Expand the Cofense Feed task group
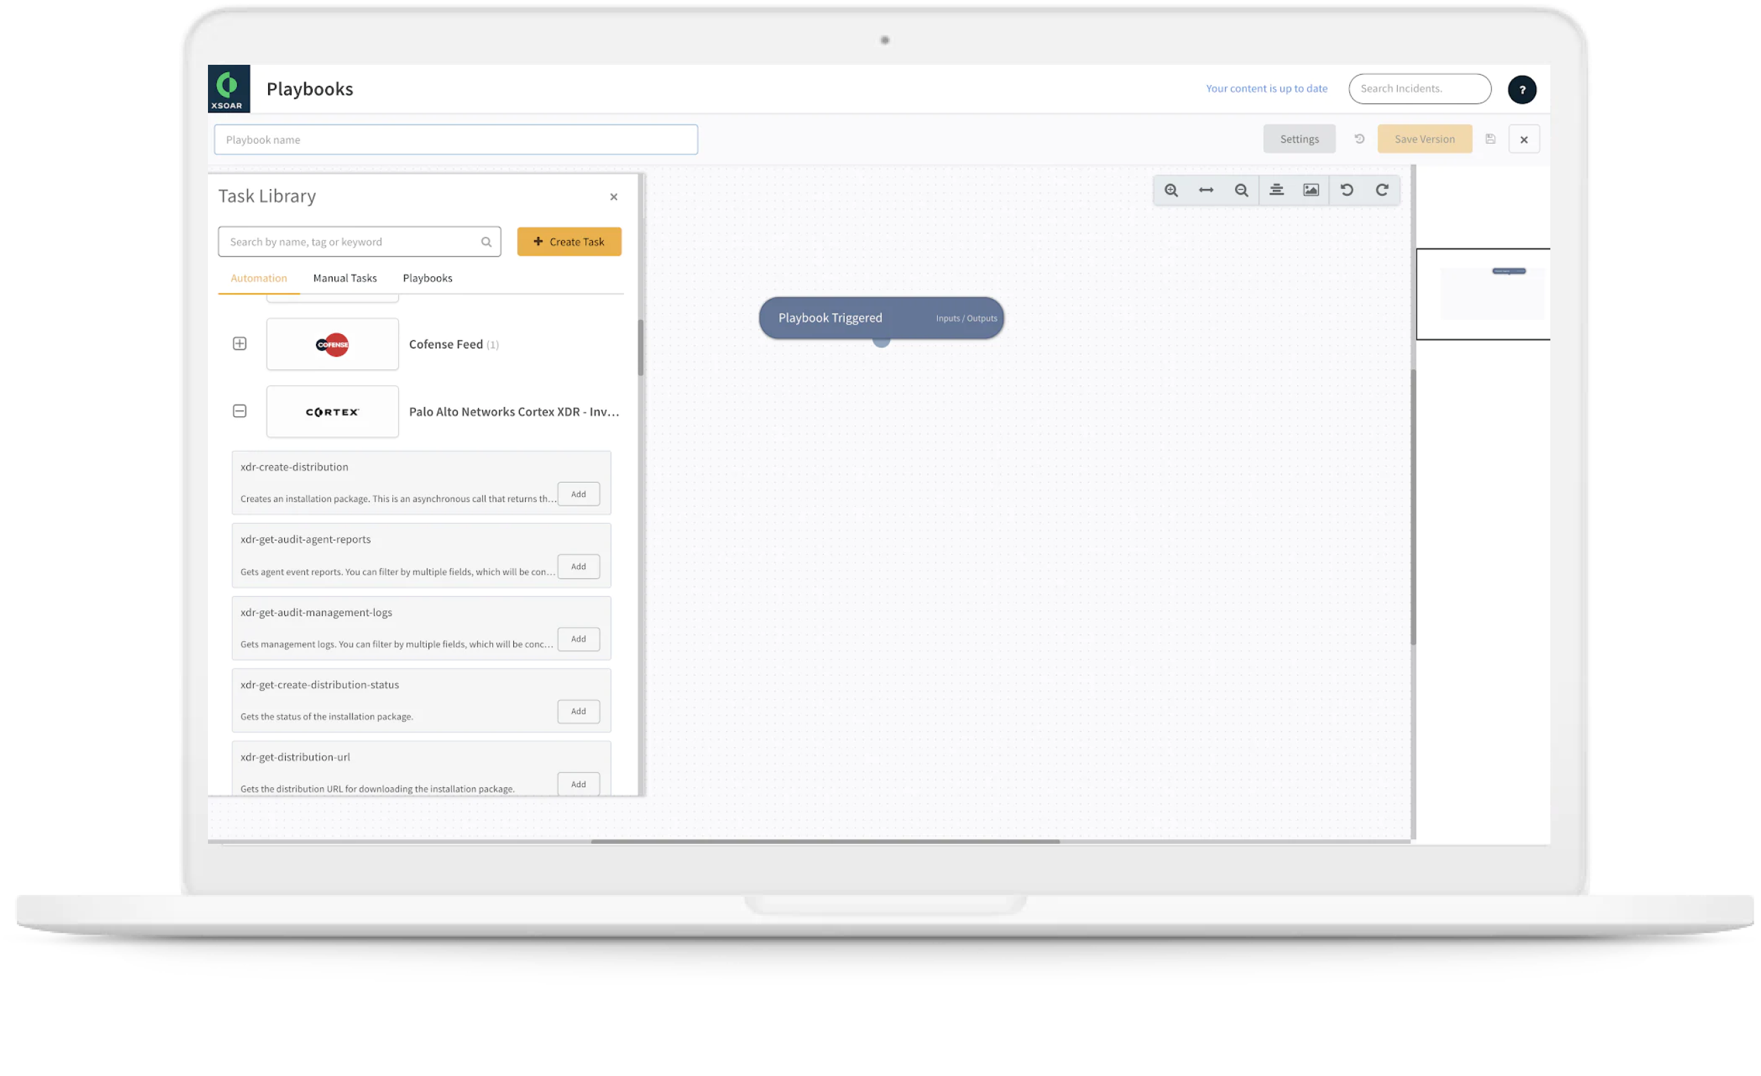Viewport: 1761px width, 1076px height. (240, 344)
